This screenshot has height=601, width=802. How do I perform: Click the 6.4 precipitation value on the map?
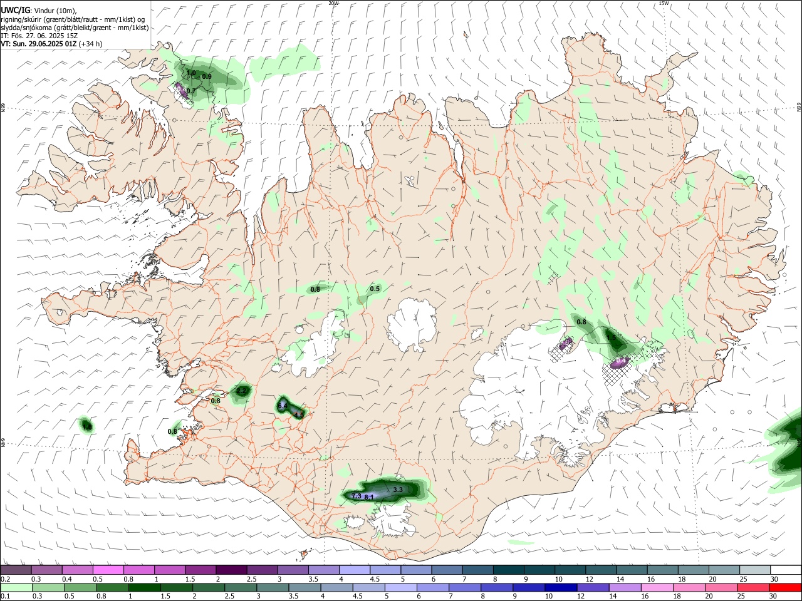(282, 406)
